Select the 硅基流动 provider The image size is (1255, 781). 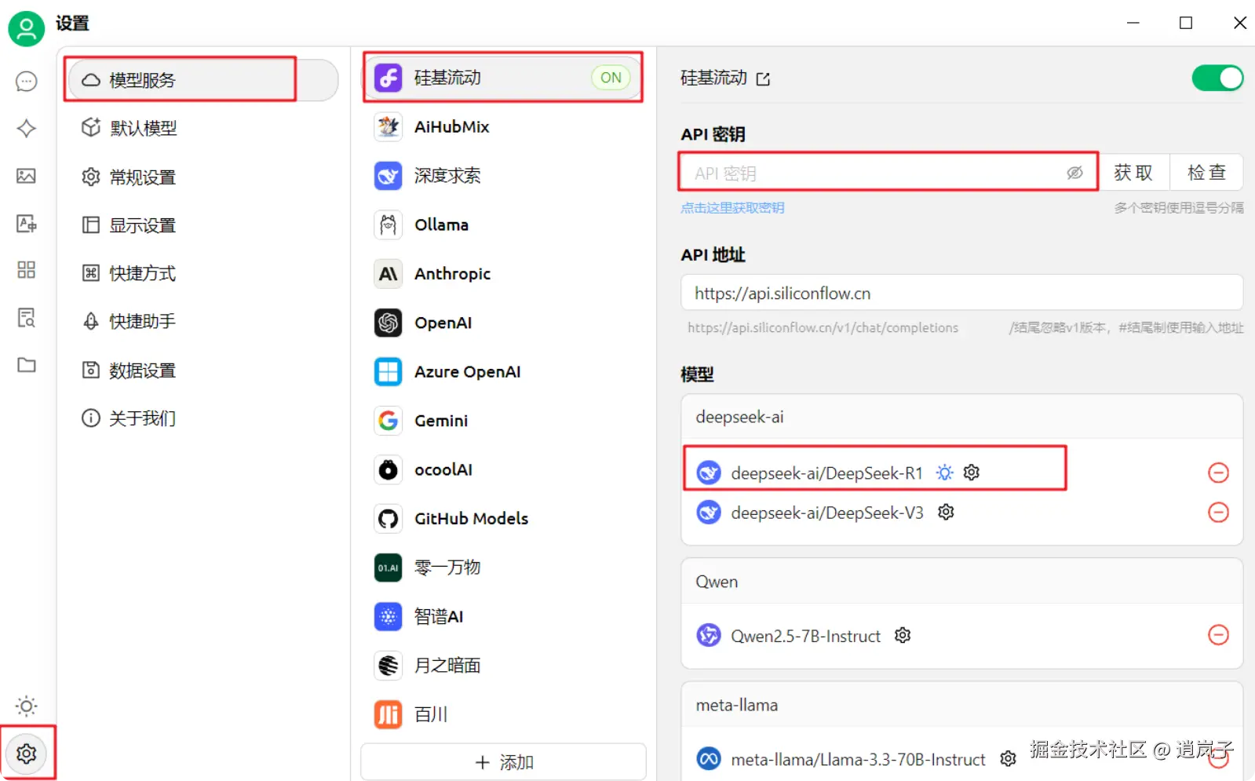click(x=502, y=78)
